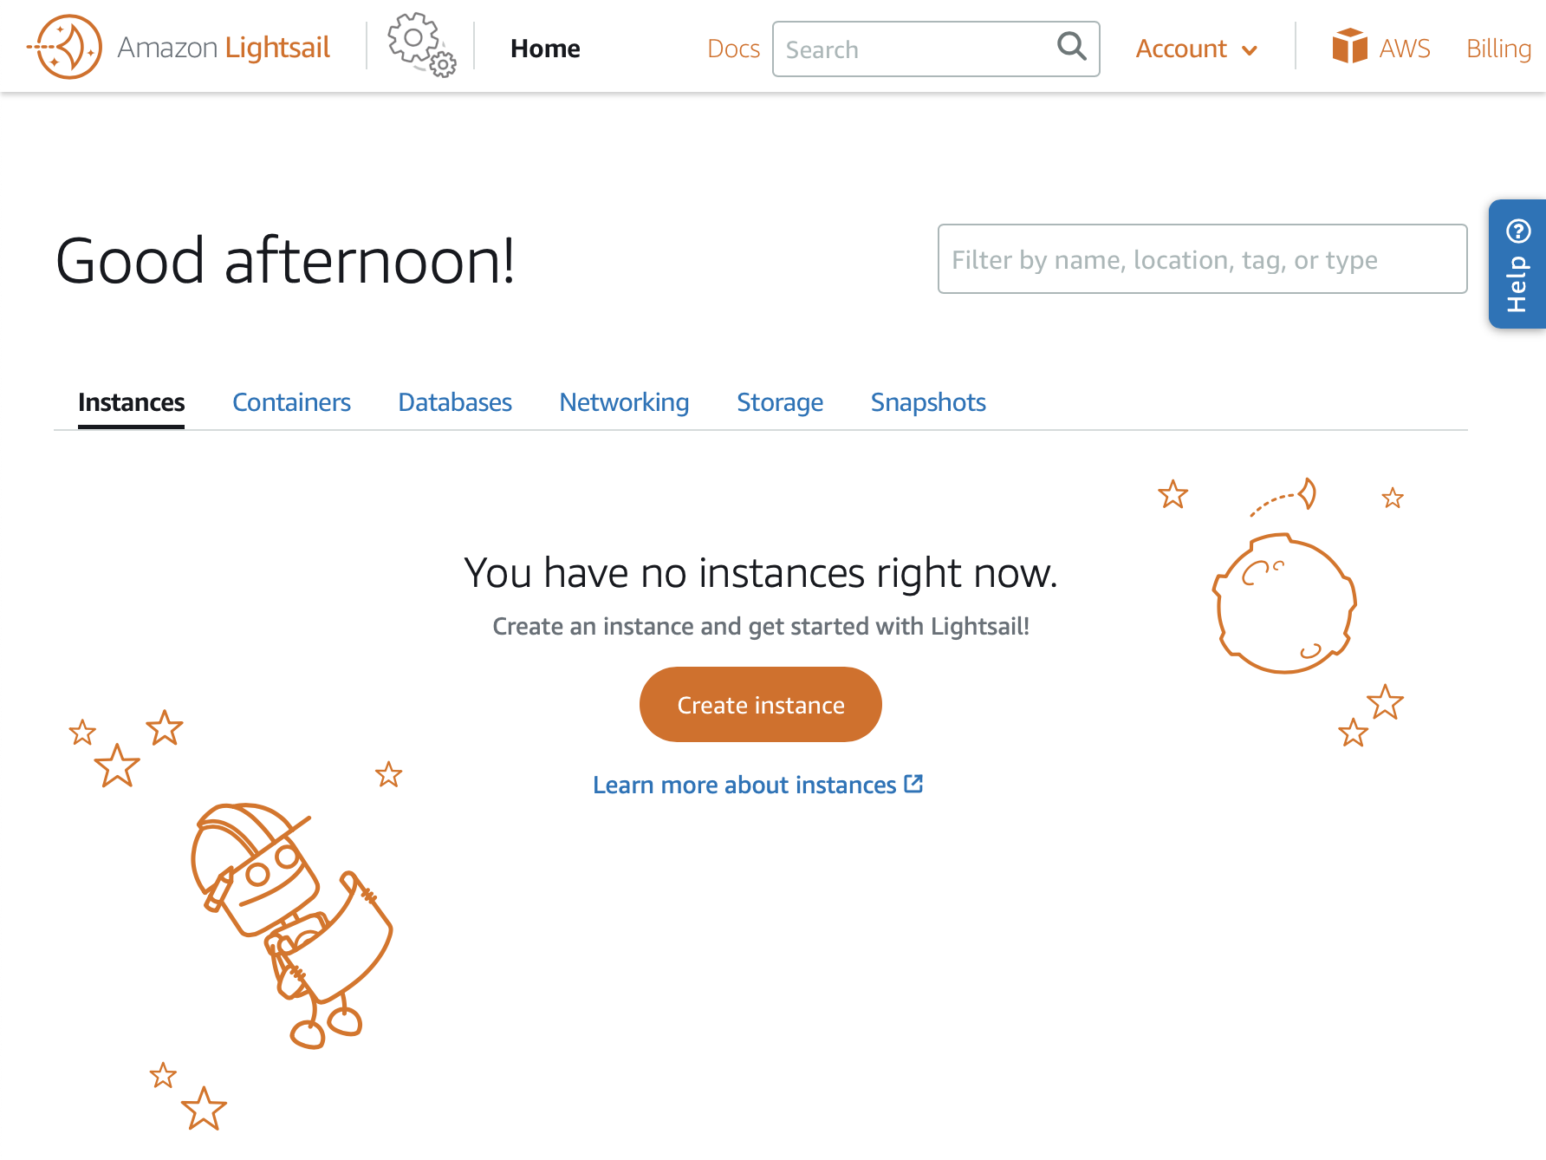This screenshot has width=1546, height=1160.
Task: Click the Help question mark icon
Action: tap(1518, 231)
